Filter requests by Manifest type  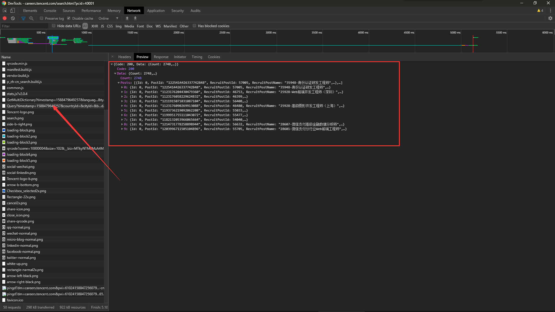pos(170,26)
